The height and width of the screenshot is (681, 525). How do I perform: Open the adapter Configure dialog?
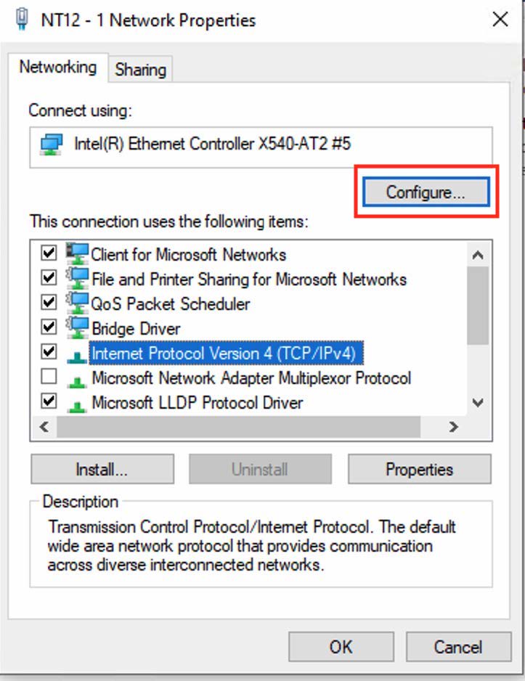(426, 192)
